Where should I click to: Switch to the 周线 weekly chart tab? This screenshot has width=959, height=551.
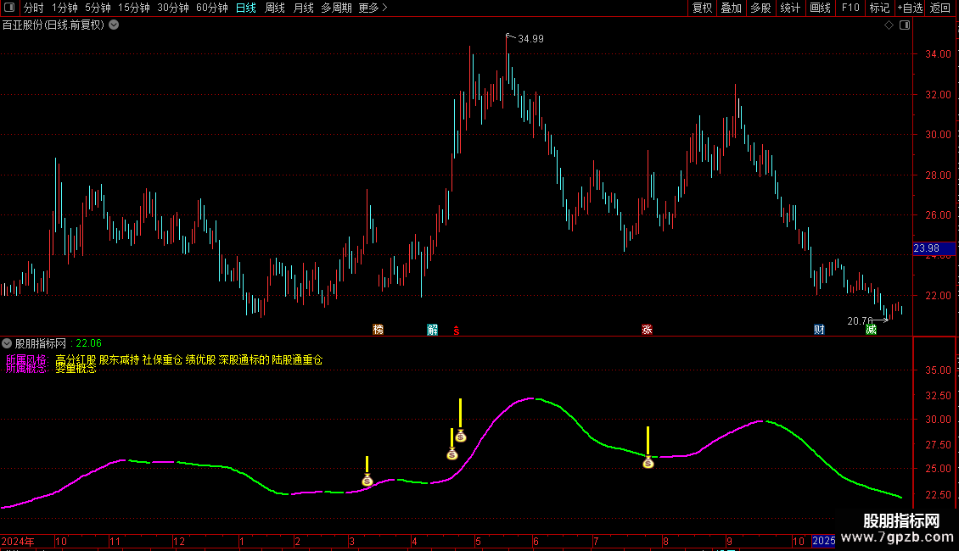pos(275,8)
